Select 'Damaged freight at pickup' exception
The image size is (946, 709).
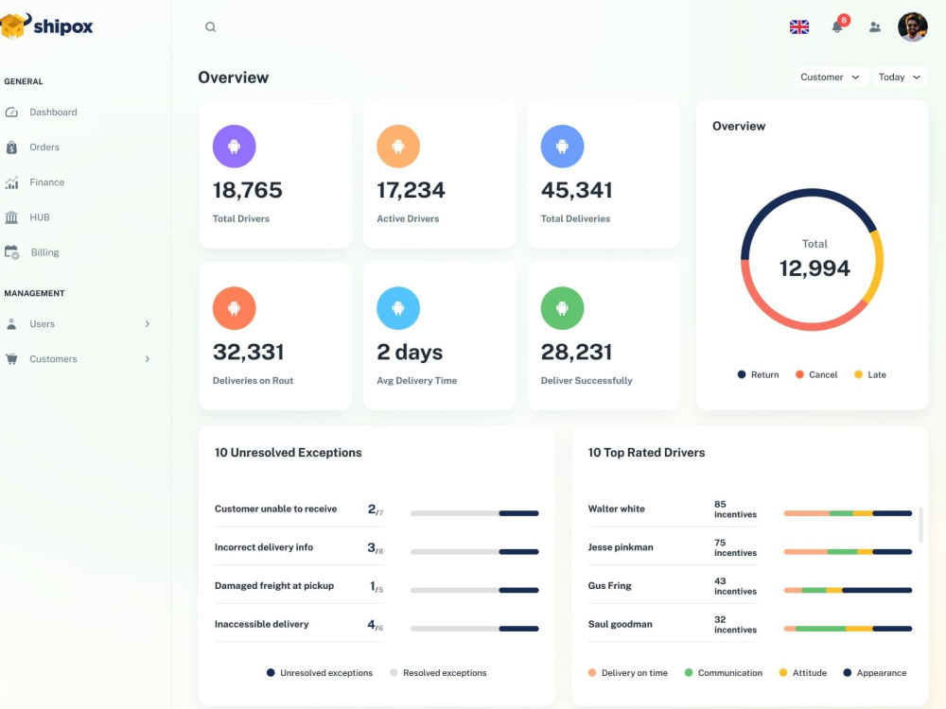tap(274, 585)
